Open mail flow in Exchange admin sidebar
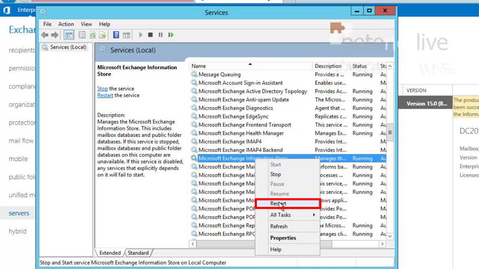 coord(21,141)
